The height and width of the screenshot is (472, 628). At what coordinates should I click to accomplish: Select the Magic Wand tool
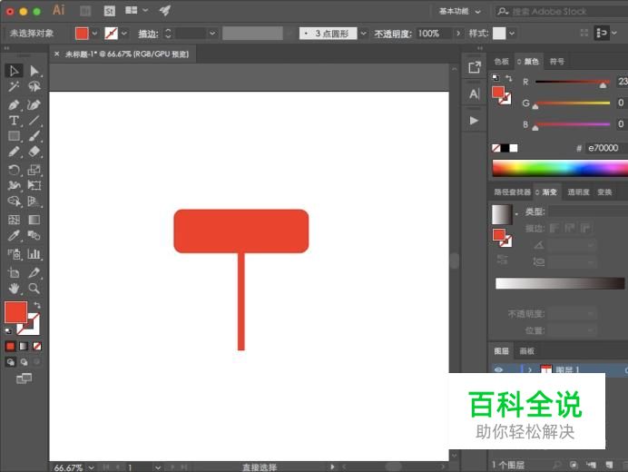(x=14, y=87)
